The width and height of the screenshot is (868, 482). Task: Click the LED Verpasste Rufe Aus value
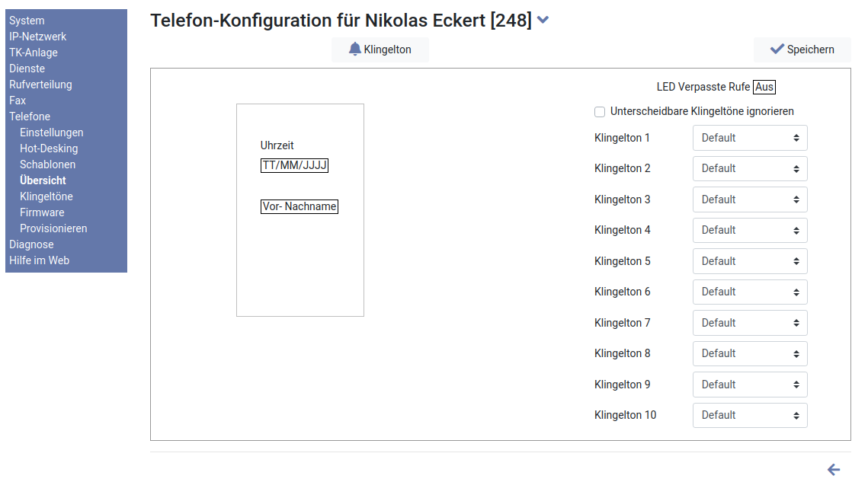(x=764, y=87)
